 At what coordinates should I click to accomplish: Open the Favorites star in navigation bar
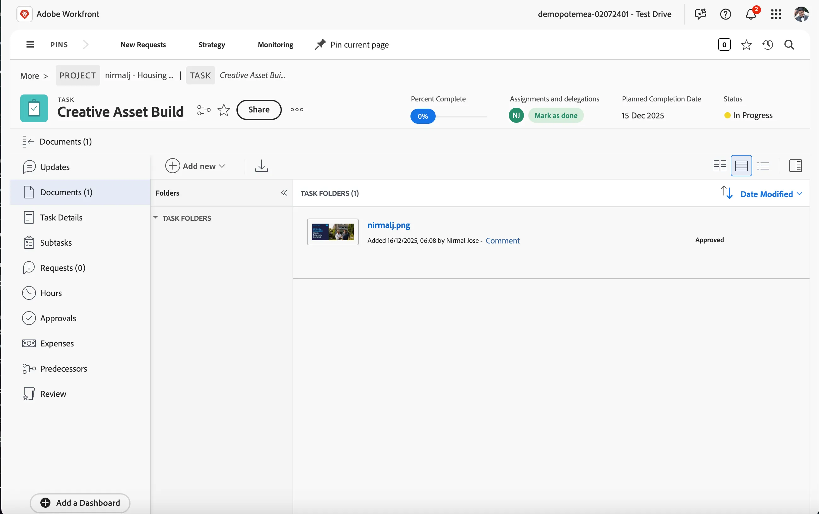[x=746, y=45]
